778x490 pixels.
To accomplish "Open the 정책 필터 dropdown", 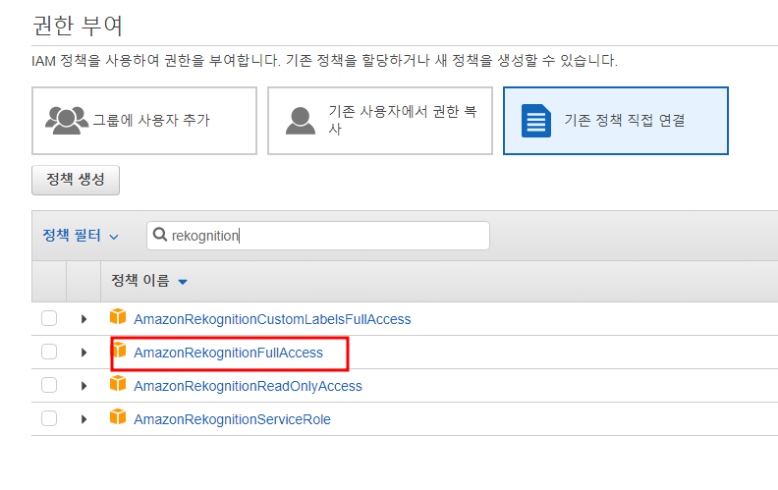I will [x=81, y=235].
